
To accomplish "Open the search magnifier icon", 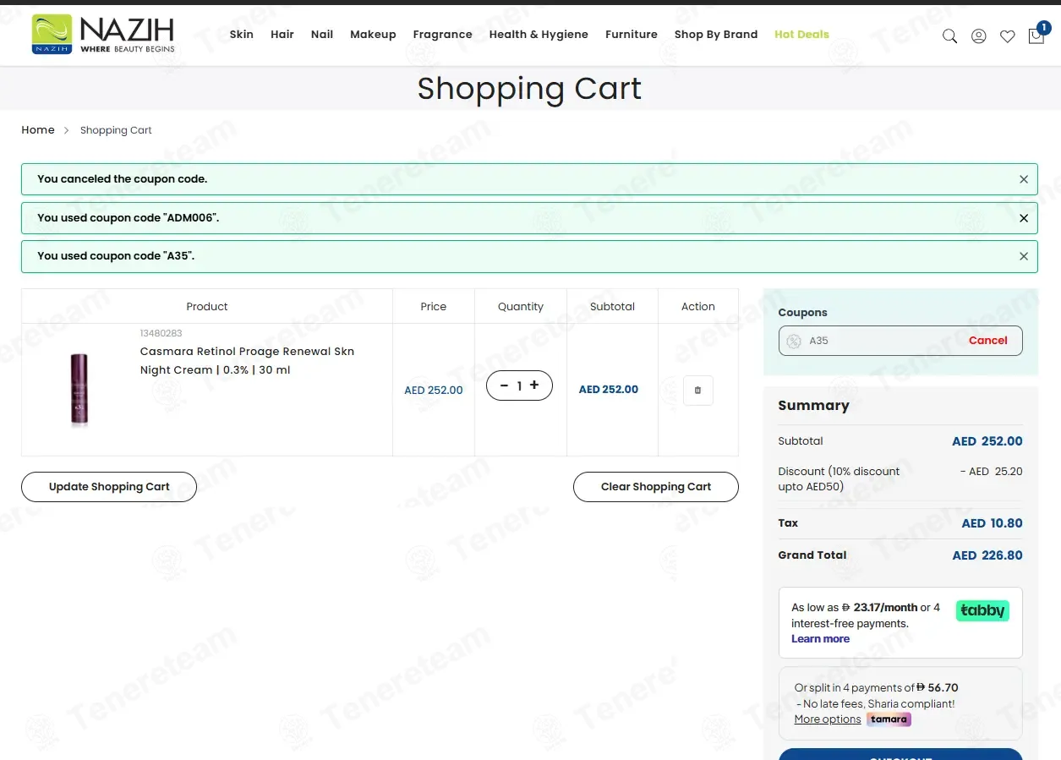I will (x=949, y=36).
